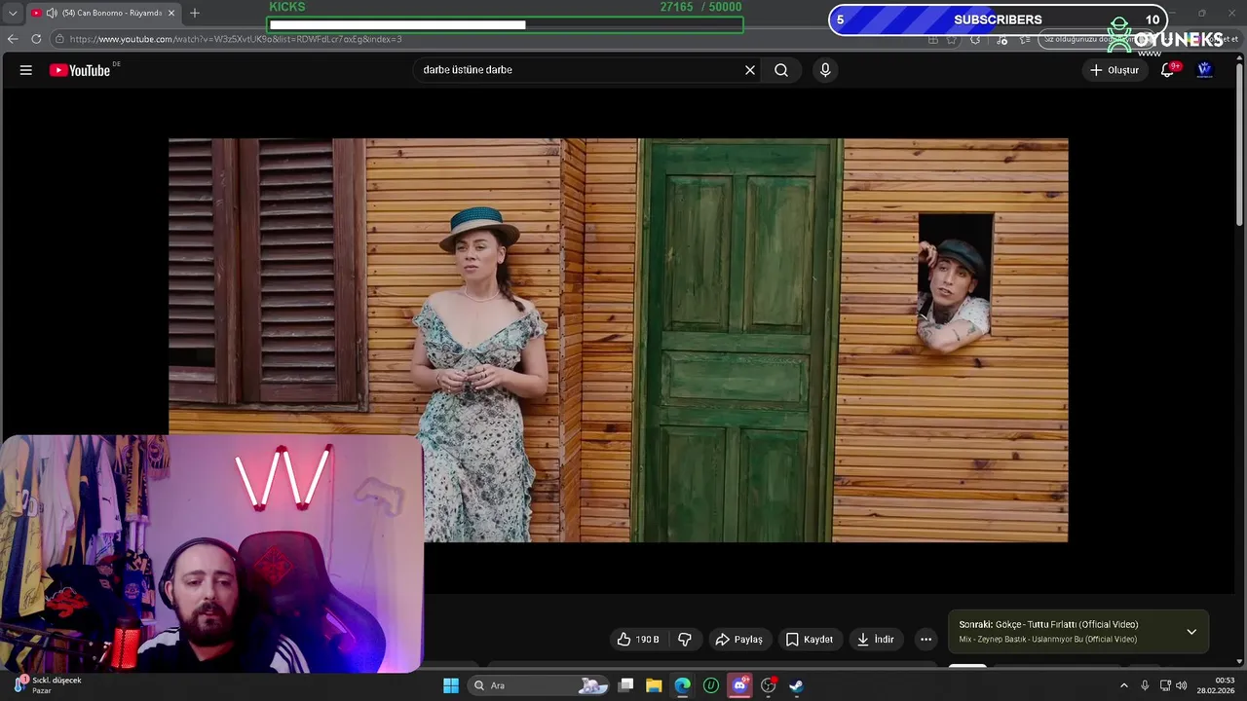The width and height of the screenshot is (1247, 701).
Task: Show hidden system tray icons
Action: tap(1123, 685)
